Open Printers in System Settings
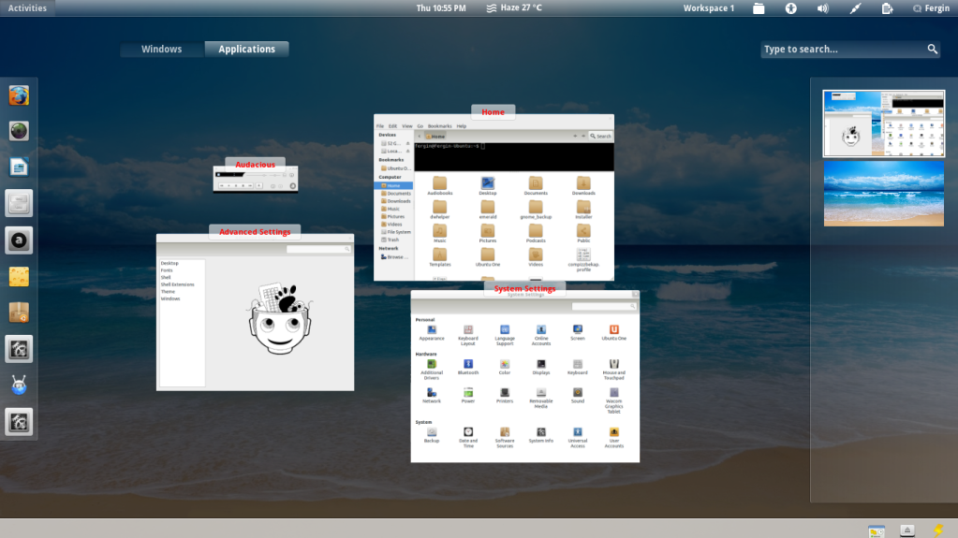The height and width of the screenshot is (538, 958). coord(505,396)
